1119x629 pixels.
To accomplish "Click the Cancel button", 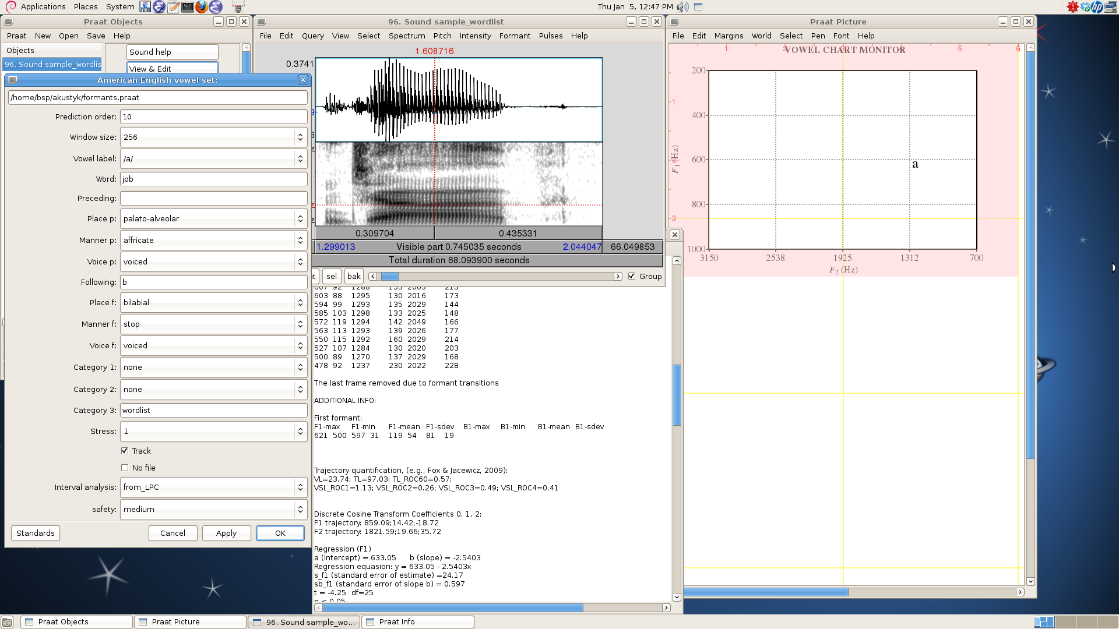I will pos(173,533).
